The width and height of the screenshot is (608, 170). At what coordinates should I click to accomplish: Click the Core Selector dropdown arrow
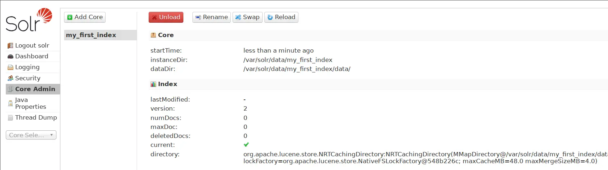point(51,135)
